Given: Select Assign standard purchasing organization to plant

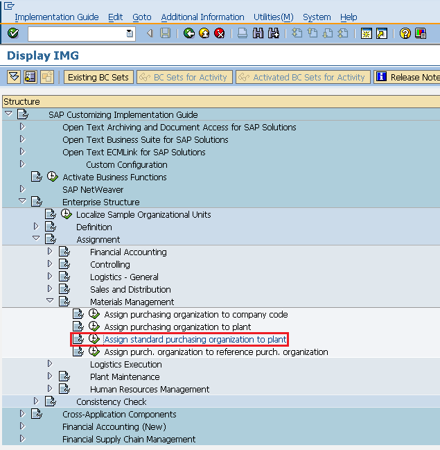Looking at the screenshot, I should [195, 340].
